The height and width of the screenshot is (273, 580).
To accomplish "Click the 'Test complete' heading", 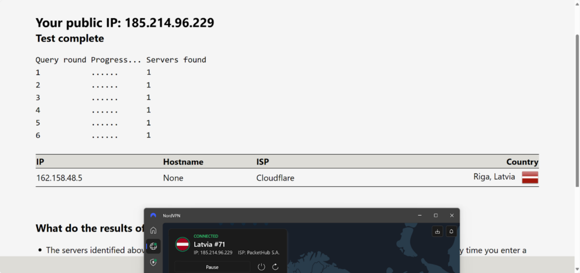I will (x=70, y=39).
